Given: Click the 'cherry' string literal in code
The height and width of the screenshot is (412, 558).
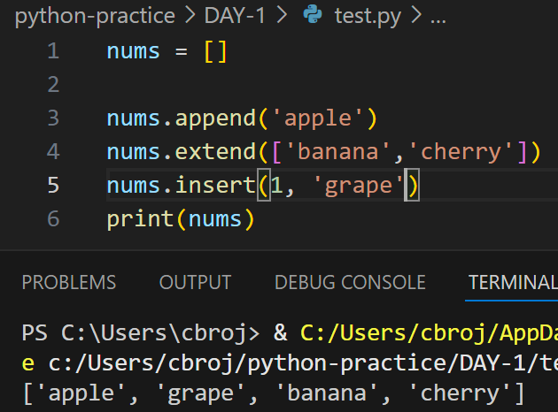Looking at the screenshot, I should click(461, 152).
